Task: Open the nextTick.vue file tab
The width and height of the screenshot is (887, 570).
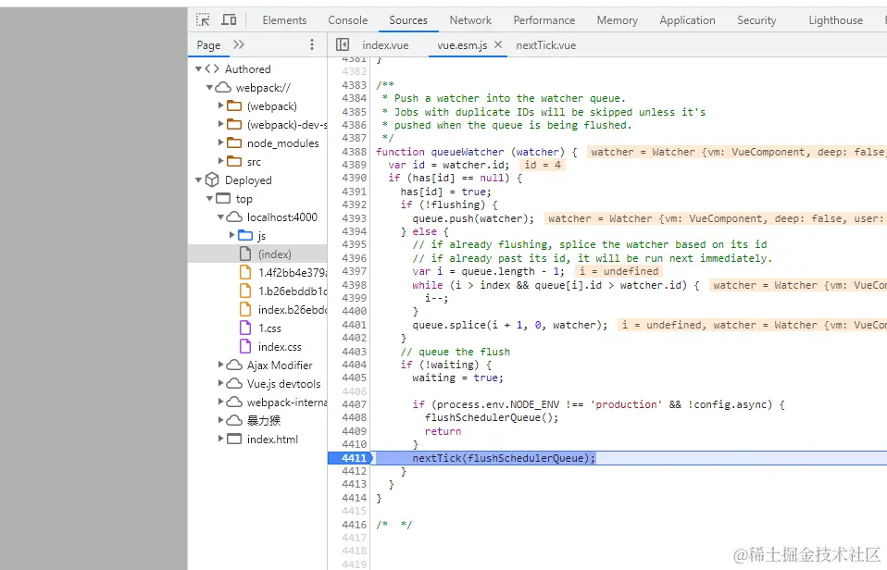Action: 545,44
